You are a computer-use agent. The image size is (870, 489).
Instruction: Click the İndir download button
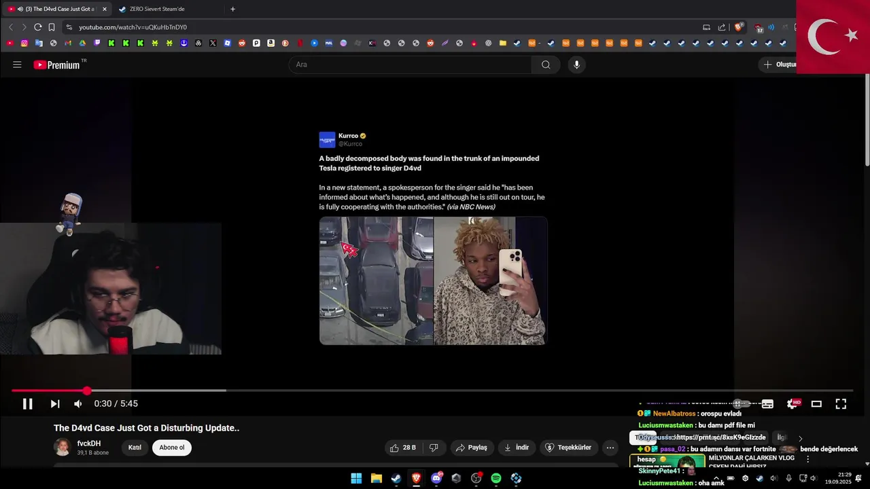[x=517, y=448]
